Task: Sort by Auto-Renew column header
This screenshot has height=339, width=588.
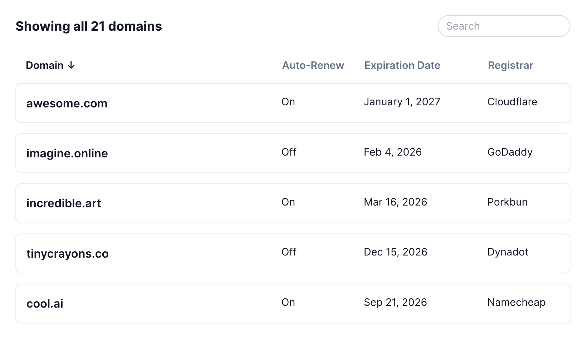Action: click(313, 65)
